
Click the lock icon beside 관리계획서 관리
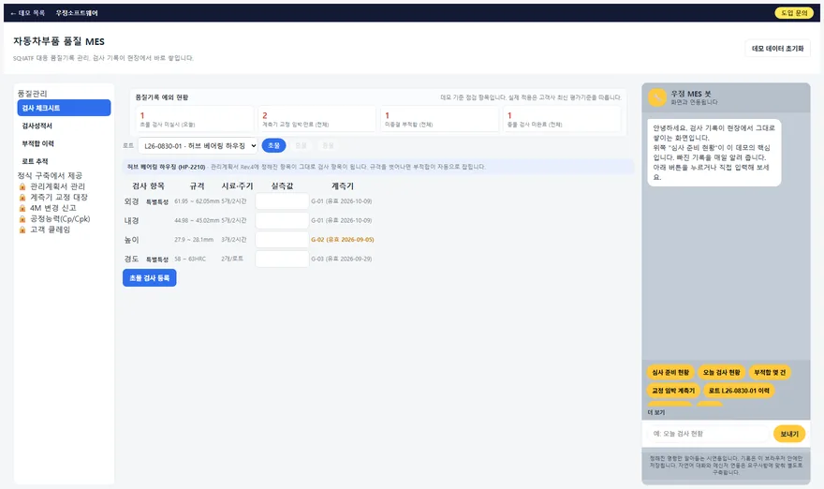click(x=22, y=186)
